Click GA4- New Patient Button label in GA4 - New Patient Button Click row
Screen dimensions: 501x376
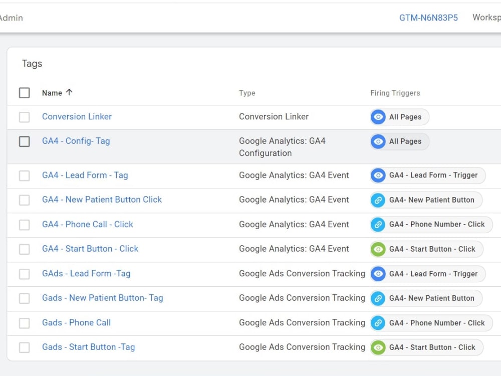[432, 200]
